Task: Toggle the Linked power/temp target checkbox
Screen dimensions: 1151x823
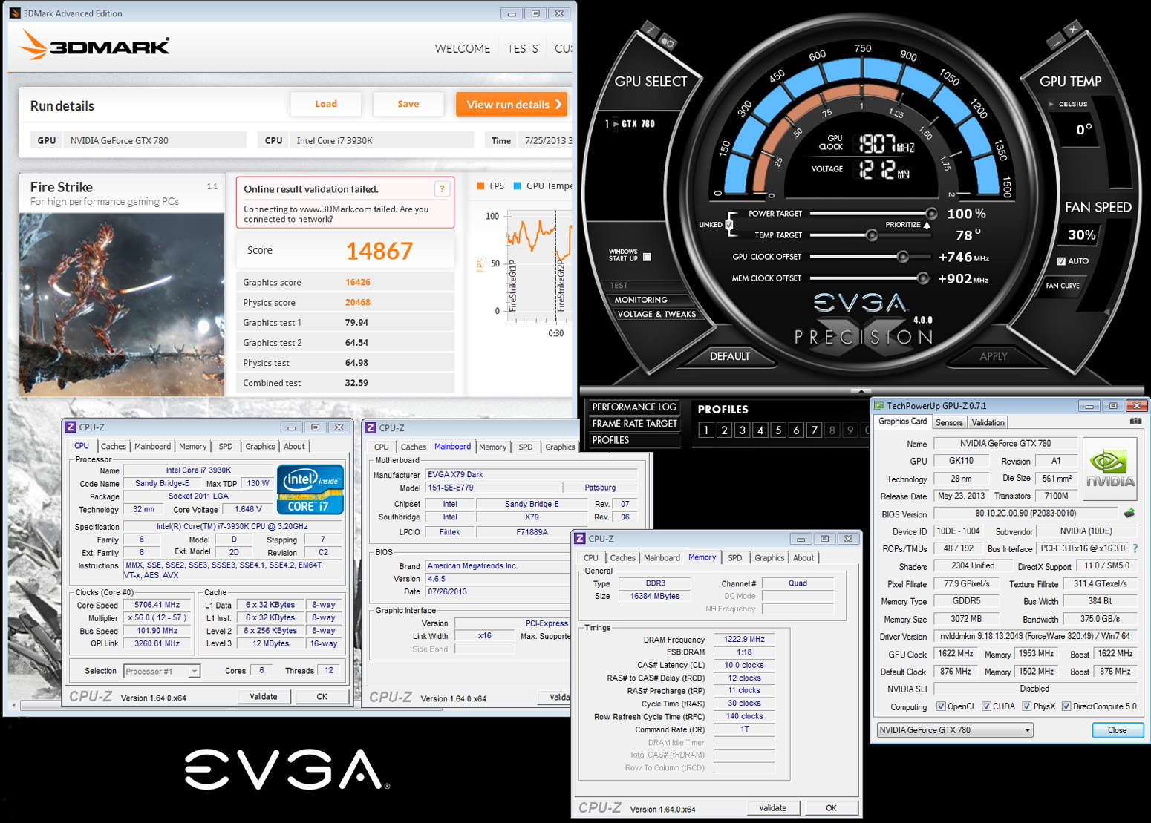Action: (x=729, y=223)
